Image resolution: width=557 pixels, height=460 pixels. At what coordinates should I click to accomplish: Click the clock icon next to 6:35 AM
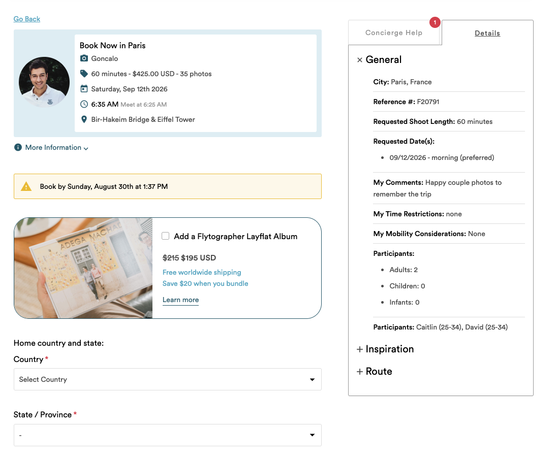pyautogui.click(x=84, y=104)
